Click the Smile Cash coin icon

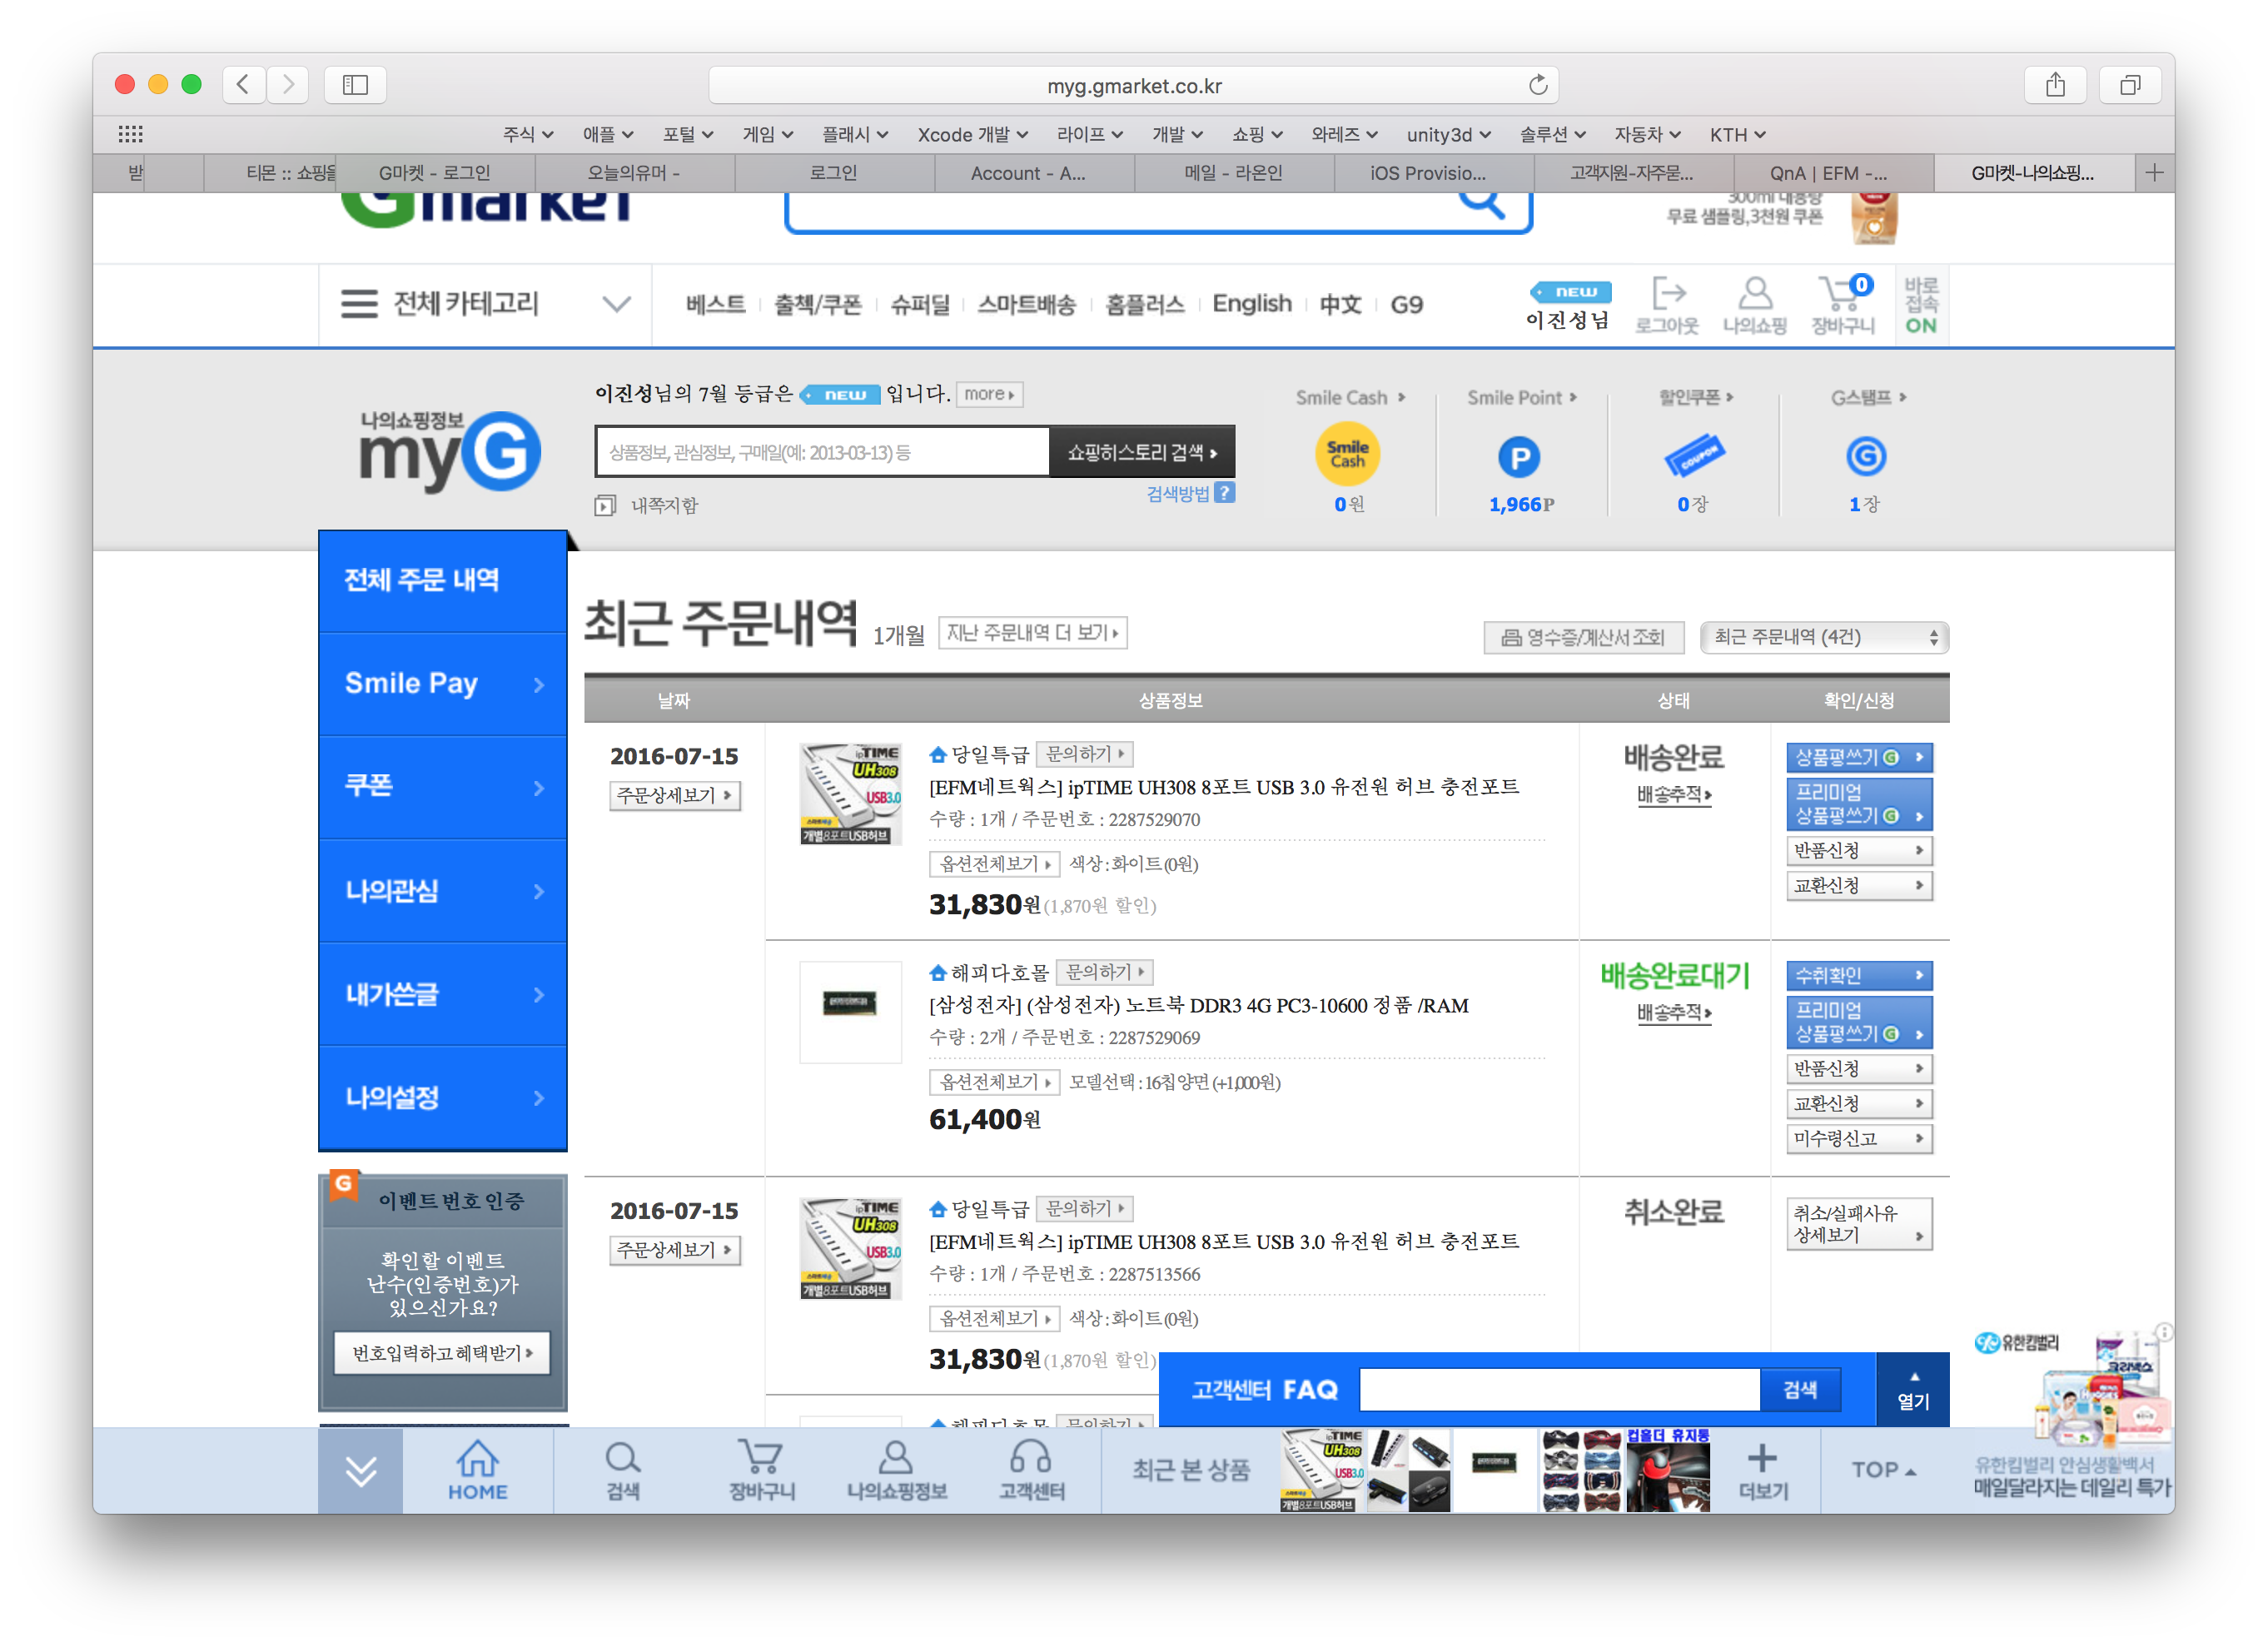[1347, 454]
